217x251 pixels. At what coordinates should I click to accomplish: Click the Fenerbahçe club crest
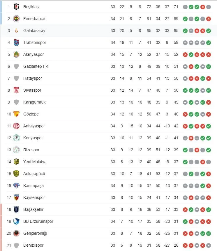17,19
